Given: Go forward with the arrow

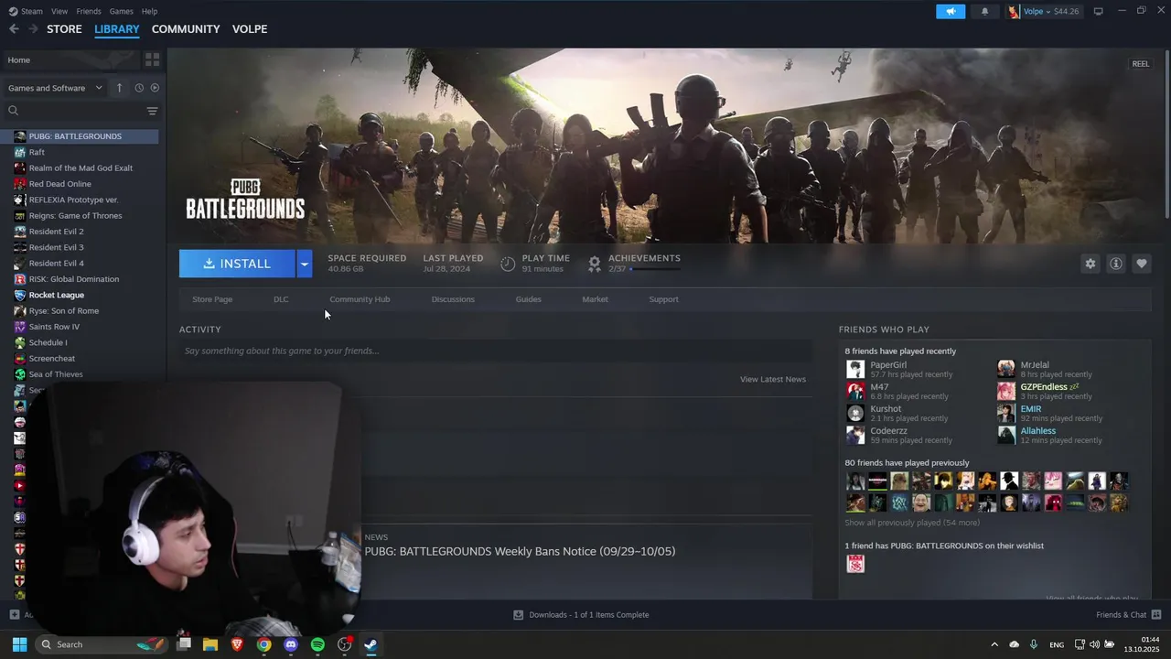Looking at the screenshot, I should coord(33,29).
